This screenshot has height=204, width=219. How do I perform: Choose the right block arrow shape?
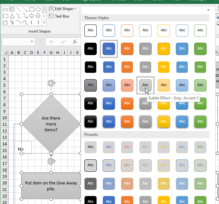31,16
